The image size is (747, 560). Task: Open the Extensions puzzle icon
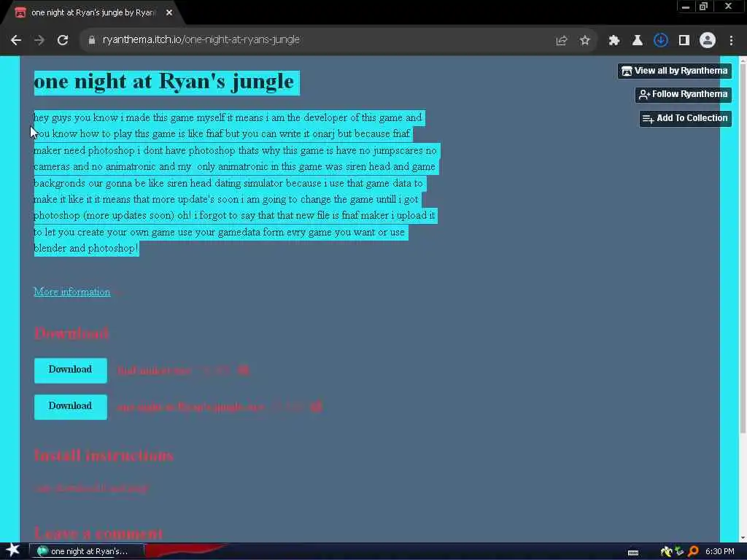[x=614, y=41]
